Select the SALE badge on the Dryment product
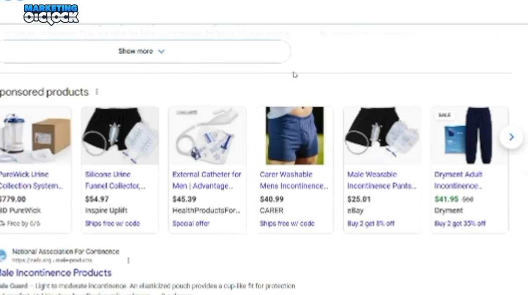528x295 pixels. pos(445,115)
